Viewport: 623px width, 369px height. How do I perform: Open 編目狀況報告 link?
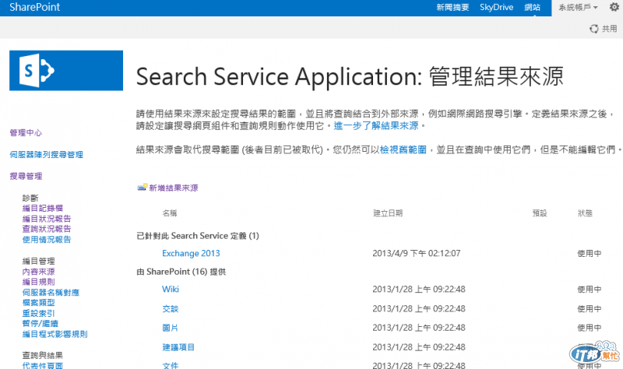pos(47,219)
